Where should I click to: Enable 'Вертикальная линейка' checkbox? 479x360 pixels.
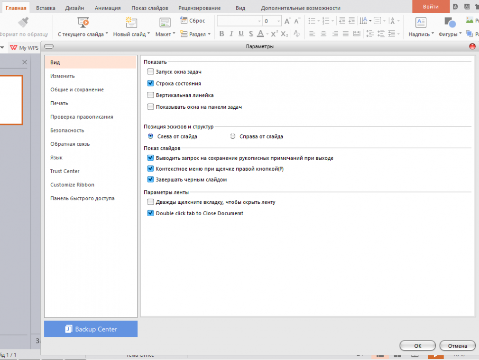click(x=150, y=95)
